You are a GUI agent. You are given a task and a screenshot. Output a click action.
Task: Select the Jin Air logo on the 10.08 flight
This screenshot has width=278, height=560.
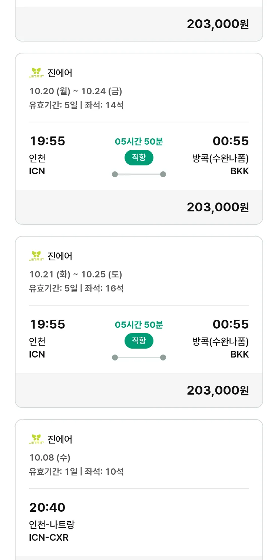click(36, 439)
